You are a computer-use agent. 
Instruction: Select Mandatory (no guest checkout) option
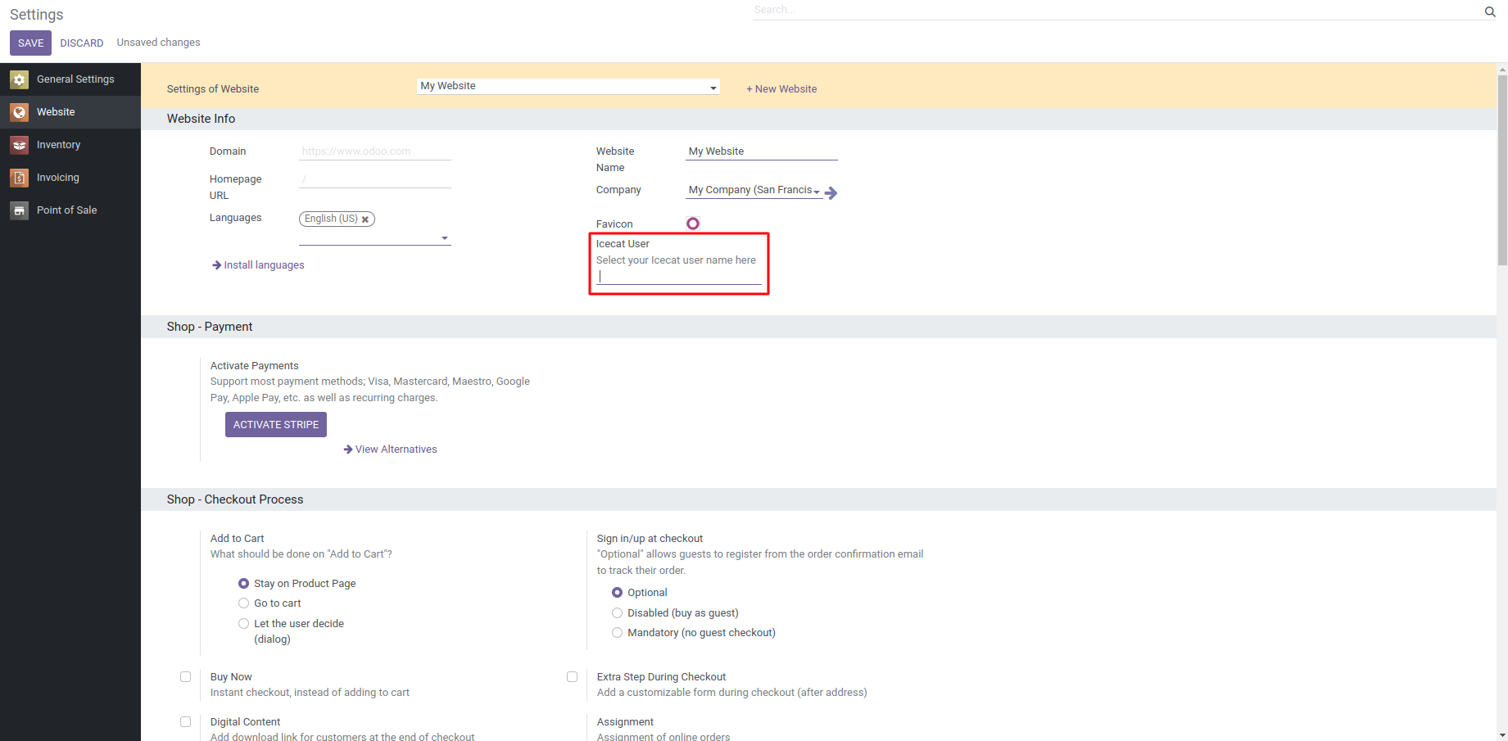pos(618,633)
